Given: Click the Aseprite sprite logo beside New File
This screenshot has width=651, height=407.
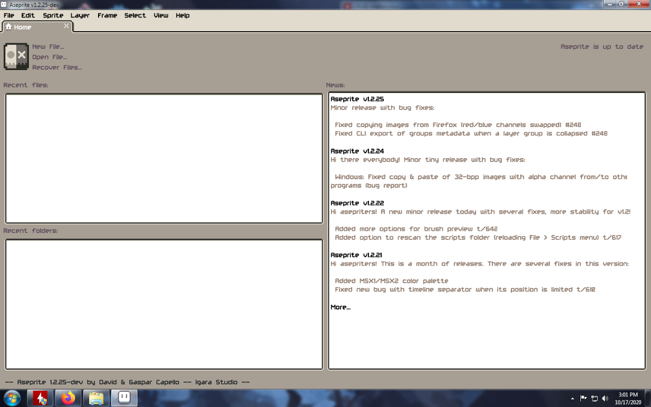Looking at the screenshot, I should pos(16,56).
